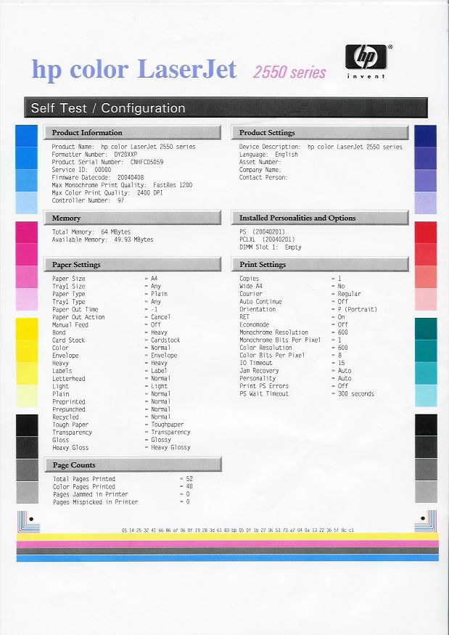Image resolution: width=449 pixels, height=635 pixels.
Task: Click 'Transparency' row label in Paper Settings
Action: coord(72,432)
